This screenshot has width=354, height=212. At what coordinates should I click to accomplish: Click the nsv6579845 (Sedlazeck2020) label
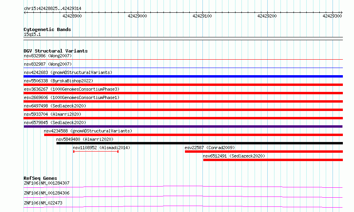point(55,123)
